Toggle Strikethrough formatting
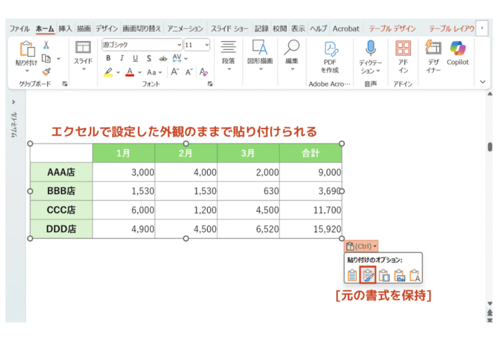This screenshot has width=498, height=340. 163,59
